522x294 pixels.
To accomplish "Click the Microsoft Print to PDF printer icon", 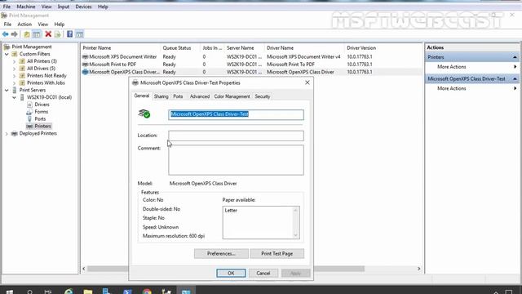I will [85, 65].
